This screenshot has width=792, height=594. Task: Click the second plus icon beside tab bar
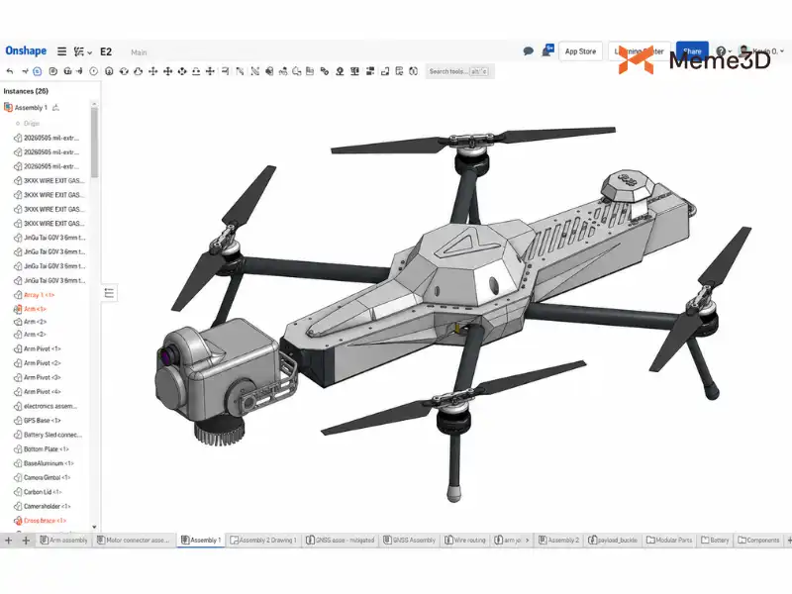tap(26, 540)
